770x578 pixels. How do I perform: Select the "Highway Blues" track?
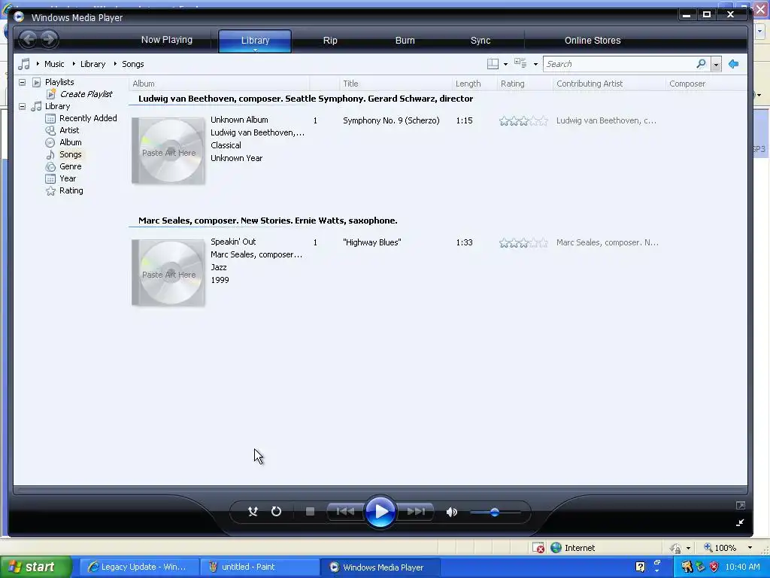click(x=371, y=242)
